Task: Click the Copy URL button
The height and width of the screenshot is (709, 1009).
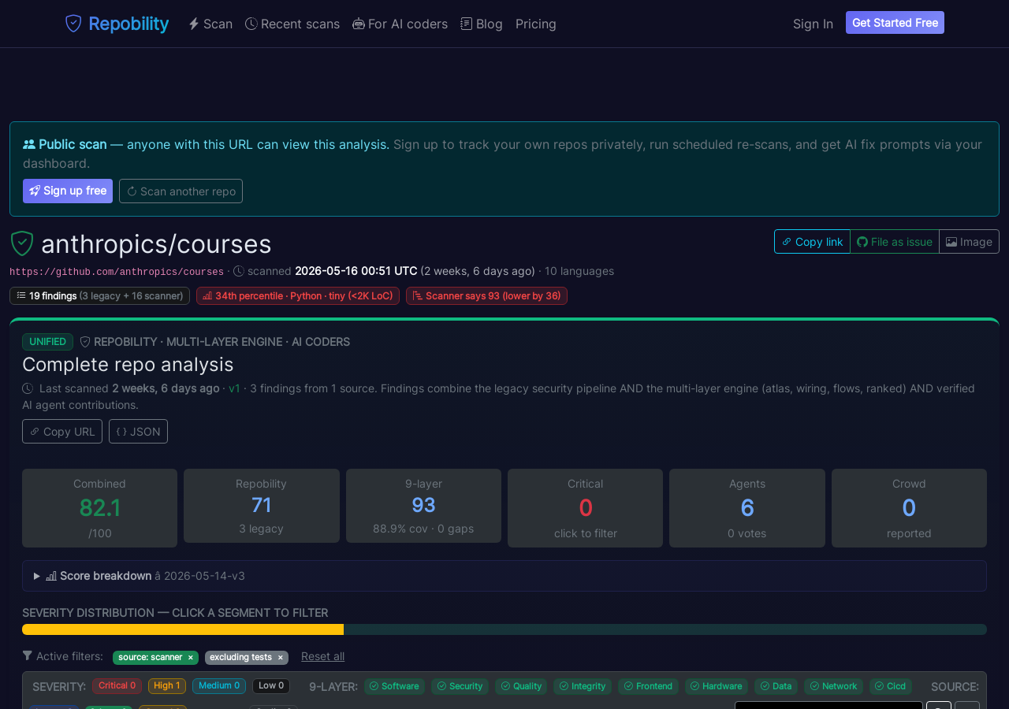Action: click(62, 431)
